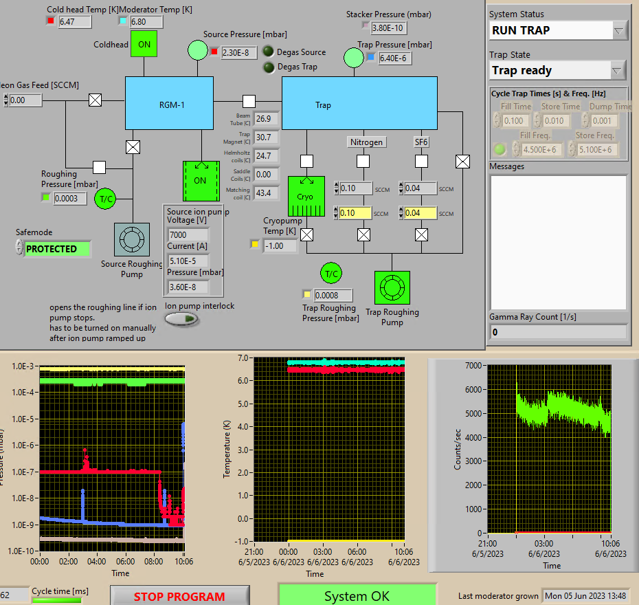Expand the Trap State dropdown
The width and height of the screenshot is (639, 605).
tap(618, 70)
